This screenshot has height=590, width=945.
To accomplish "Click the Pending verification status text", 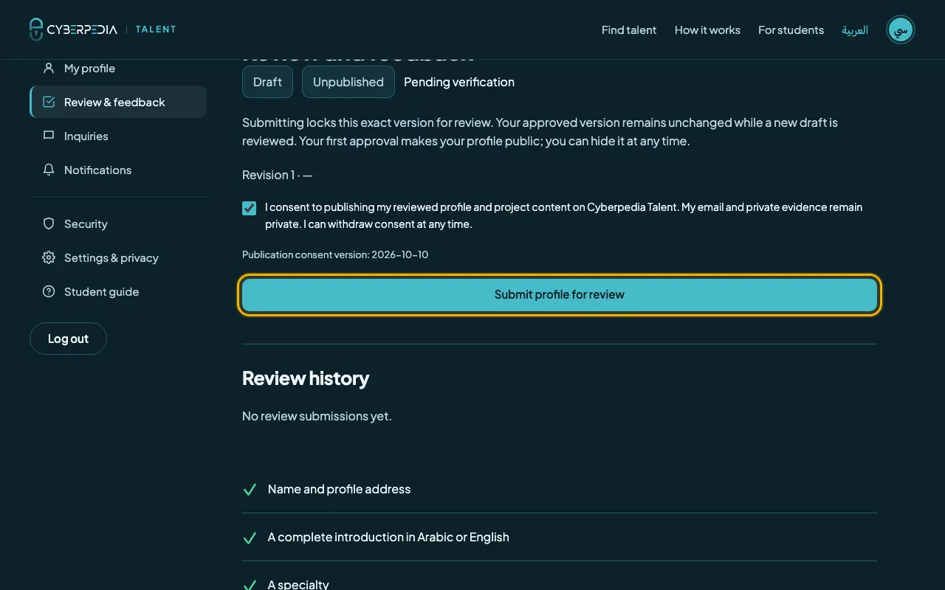I will (x=459, y=82).
